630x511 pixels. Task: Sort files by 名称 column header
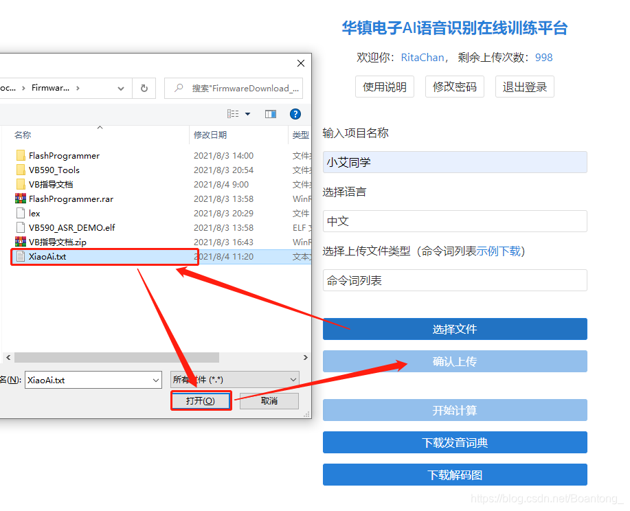point(23,135)
